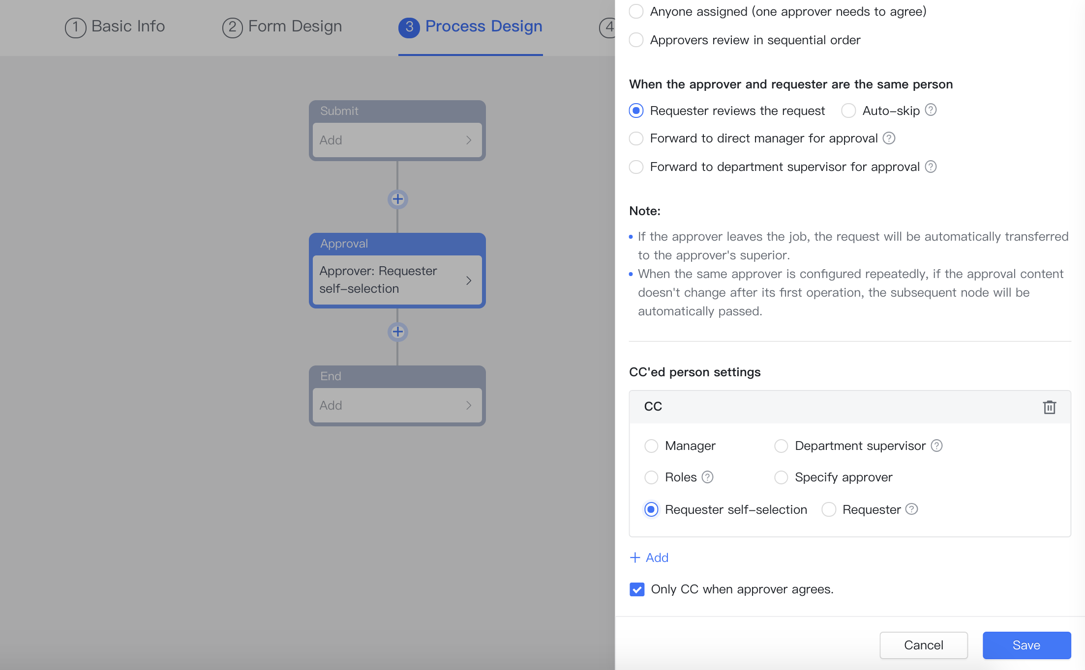Image resolution: width=1085 pixels, height=670 pixels.
Task: Click the plus icon between Approval and End
Action: 397,332
